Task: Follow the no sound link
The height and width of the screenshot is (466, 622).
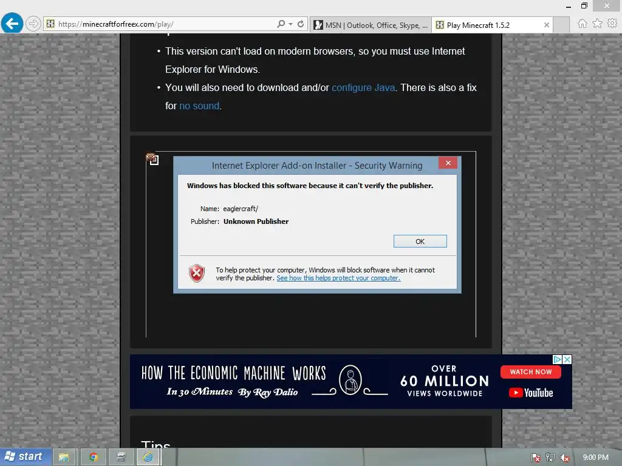Action: [x=199, y=106]
